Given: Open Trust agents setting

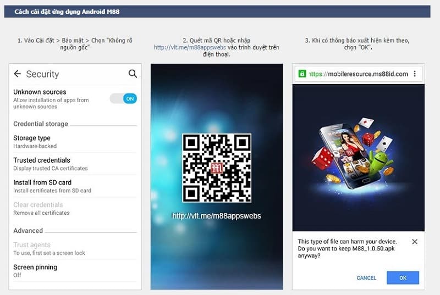Looking at the screenshot, I should 75,248.
